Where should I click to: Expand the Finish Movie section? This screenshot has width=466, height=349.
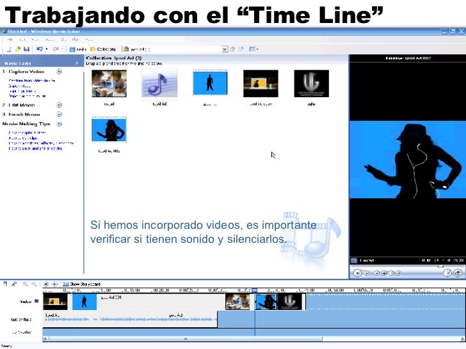[x=59, y=114]
